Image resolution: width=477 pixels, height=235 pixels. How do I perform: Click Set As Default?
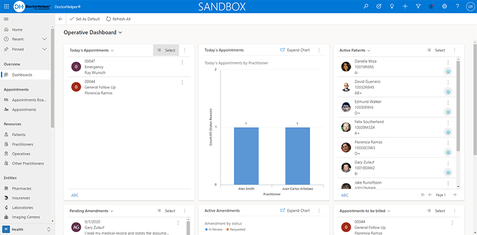click(85, 19)
